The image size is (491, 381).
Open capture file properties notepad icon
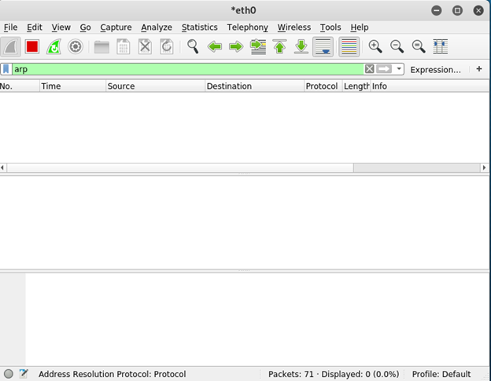24,374
